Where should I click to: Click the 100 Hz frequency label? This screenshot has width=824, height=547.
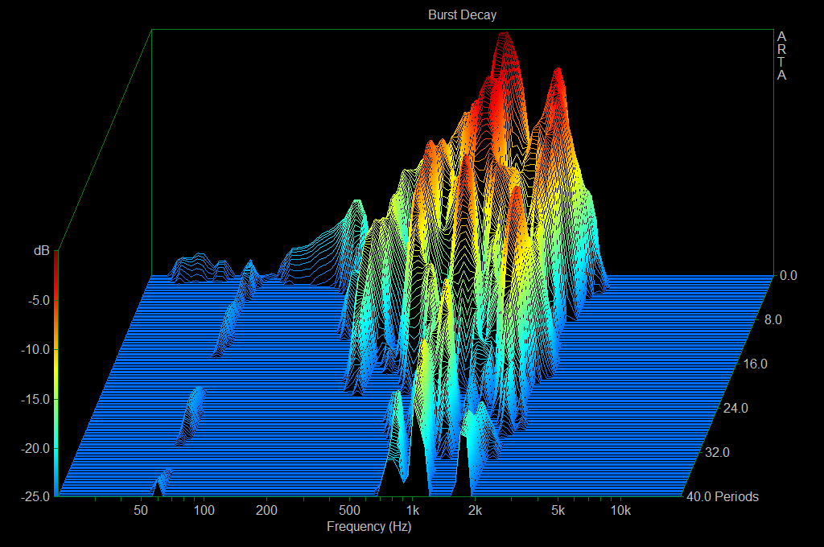(204, 510)
